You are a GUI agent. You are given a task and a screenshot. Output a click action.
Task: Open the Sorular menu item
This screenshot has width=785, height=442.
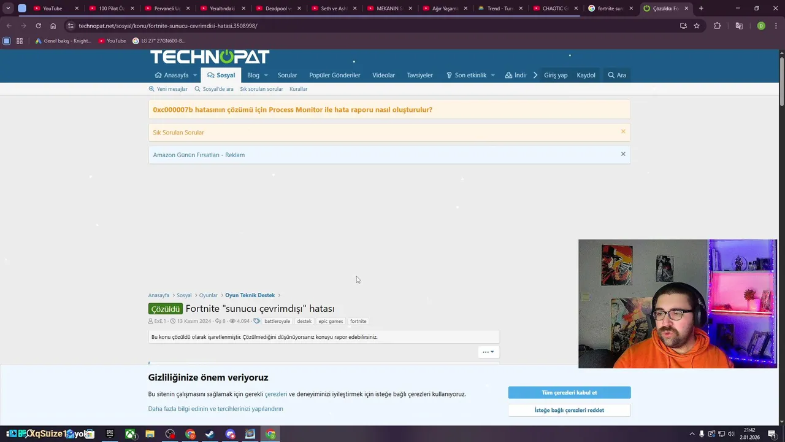(x=287, y=75)
